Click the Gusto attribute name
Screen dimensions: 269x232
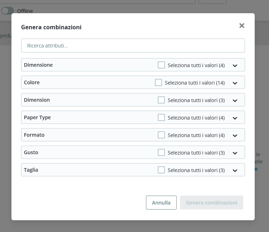pyautogui.click(x=31, y=152)
